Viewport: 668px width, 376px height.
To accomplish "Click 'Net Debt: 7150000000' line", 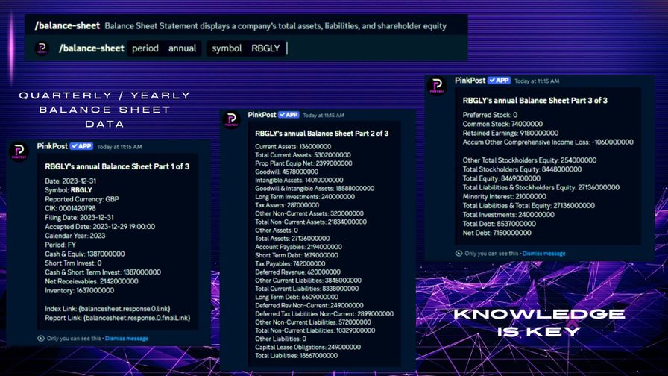I will click(497, 234).
